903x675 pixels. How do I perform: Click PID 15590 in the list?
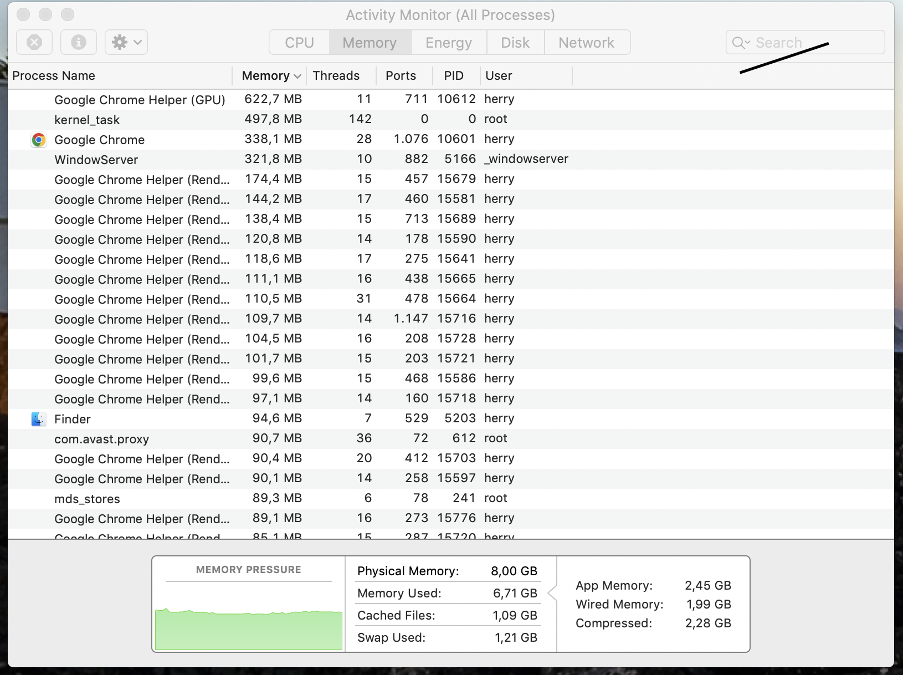coord(456,239)
